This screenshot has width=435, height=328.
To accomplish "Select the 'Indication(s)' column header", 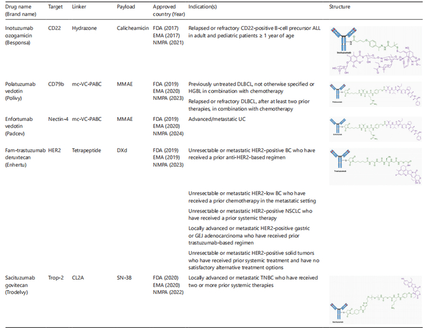I will point(203,7).
